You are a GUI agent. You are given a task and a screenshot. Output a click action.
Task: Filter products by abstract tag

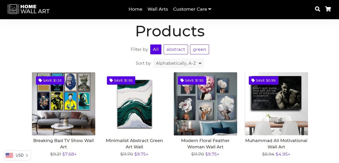pos(176,49)
